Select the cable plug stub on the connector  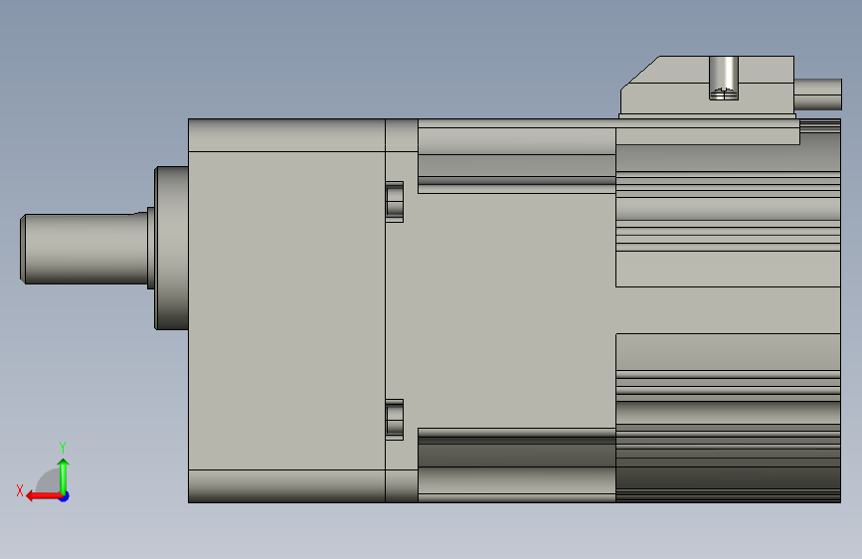[x=818, y=94]
